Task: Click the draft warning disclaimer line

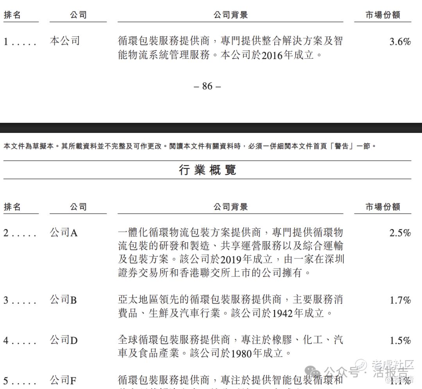Action: tap(190, 146)
